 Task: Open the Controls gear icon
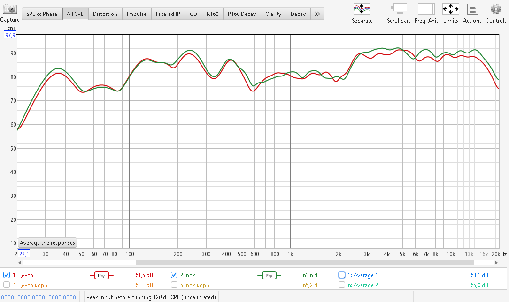pyautogui.click(x=496, y=9)
